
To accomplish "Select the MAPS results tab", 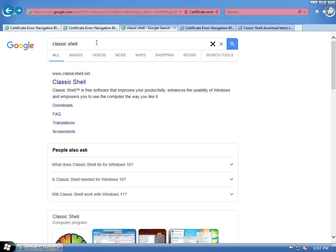I will click(x=141, y=55).
